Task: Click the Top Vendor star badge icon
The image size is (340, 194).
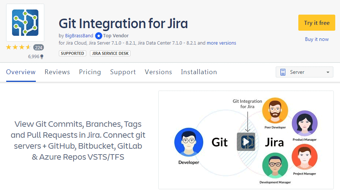Action: point(98,36)
